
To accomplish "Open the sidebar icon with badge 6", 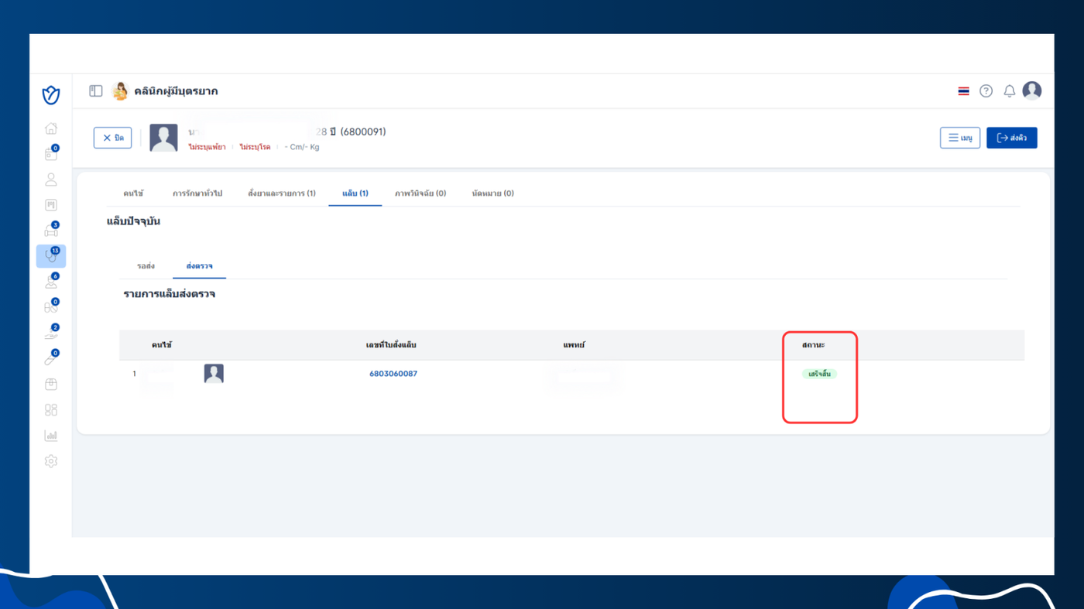I will (51, 282).
